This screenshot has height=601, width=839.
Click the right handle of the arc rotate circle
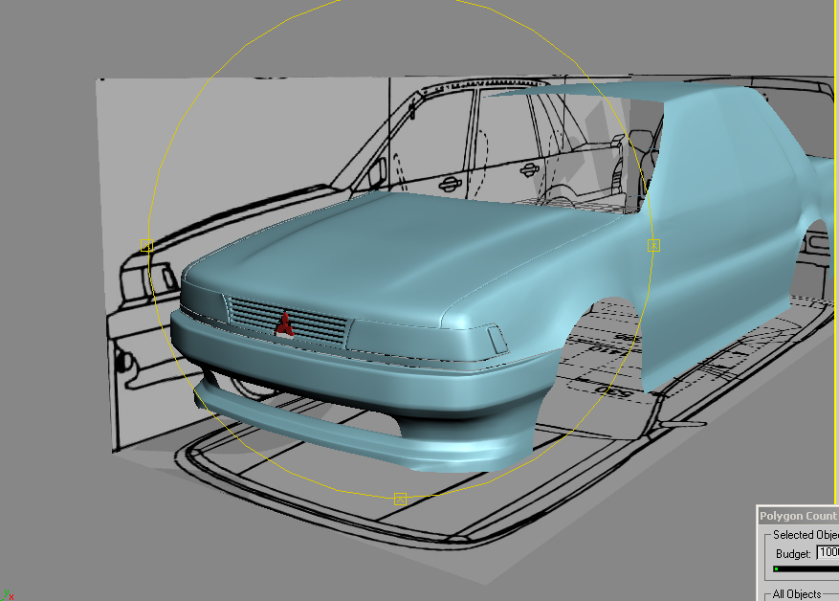pos(653,245)
